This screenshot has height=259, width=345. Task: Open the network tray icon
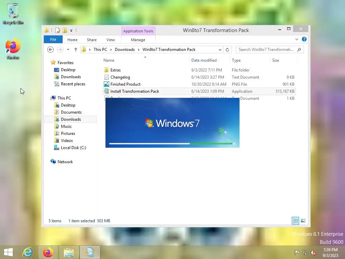pos(305,252)
